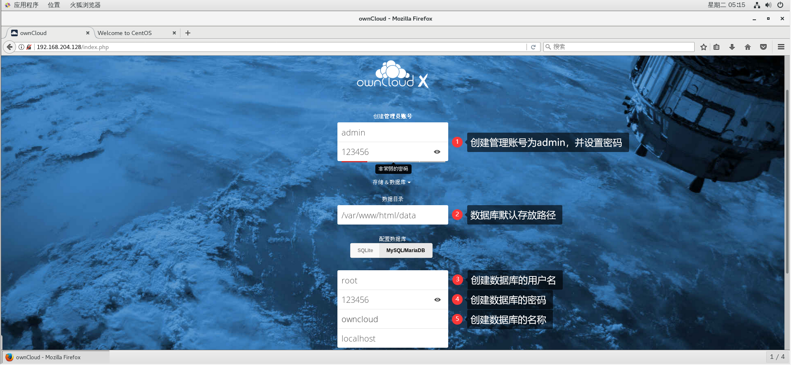
Task: Open the power menu icon
Action: (780, 5)
